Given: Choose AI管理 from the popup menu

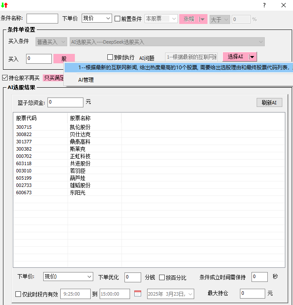Looking at the screenshot, I should (86, 80).
